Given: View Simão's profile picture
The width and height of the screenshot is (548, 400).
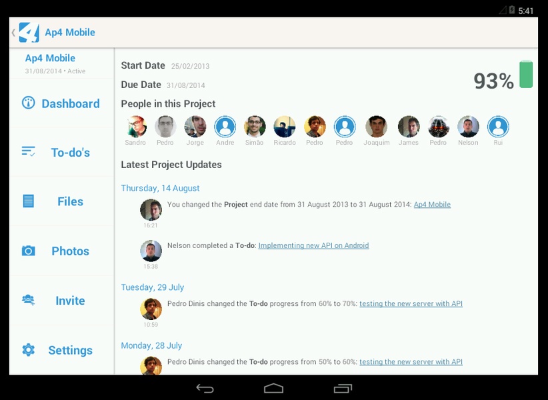Looking at the screenshot, I should (255, 127).
